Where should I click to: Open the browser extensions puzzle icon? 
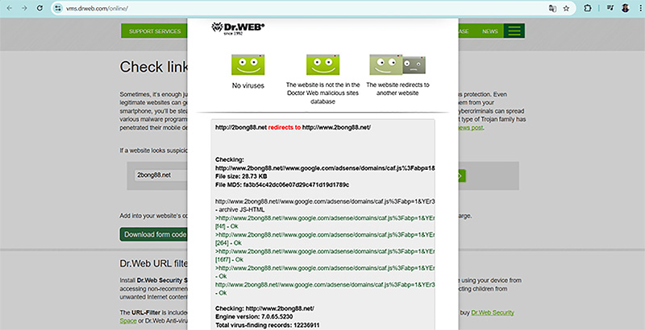point(588,8)
